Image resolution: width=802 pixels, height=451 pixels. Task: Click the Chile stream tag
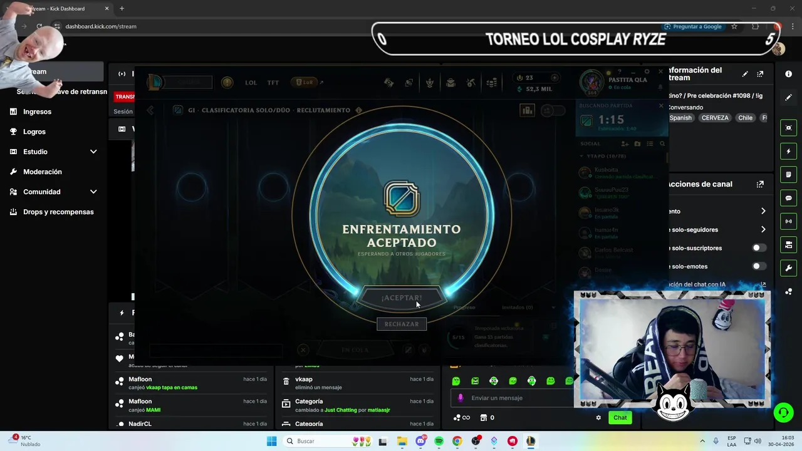[x=745, y=118]
